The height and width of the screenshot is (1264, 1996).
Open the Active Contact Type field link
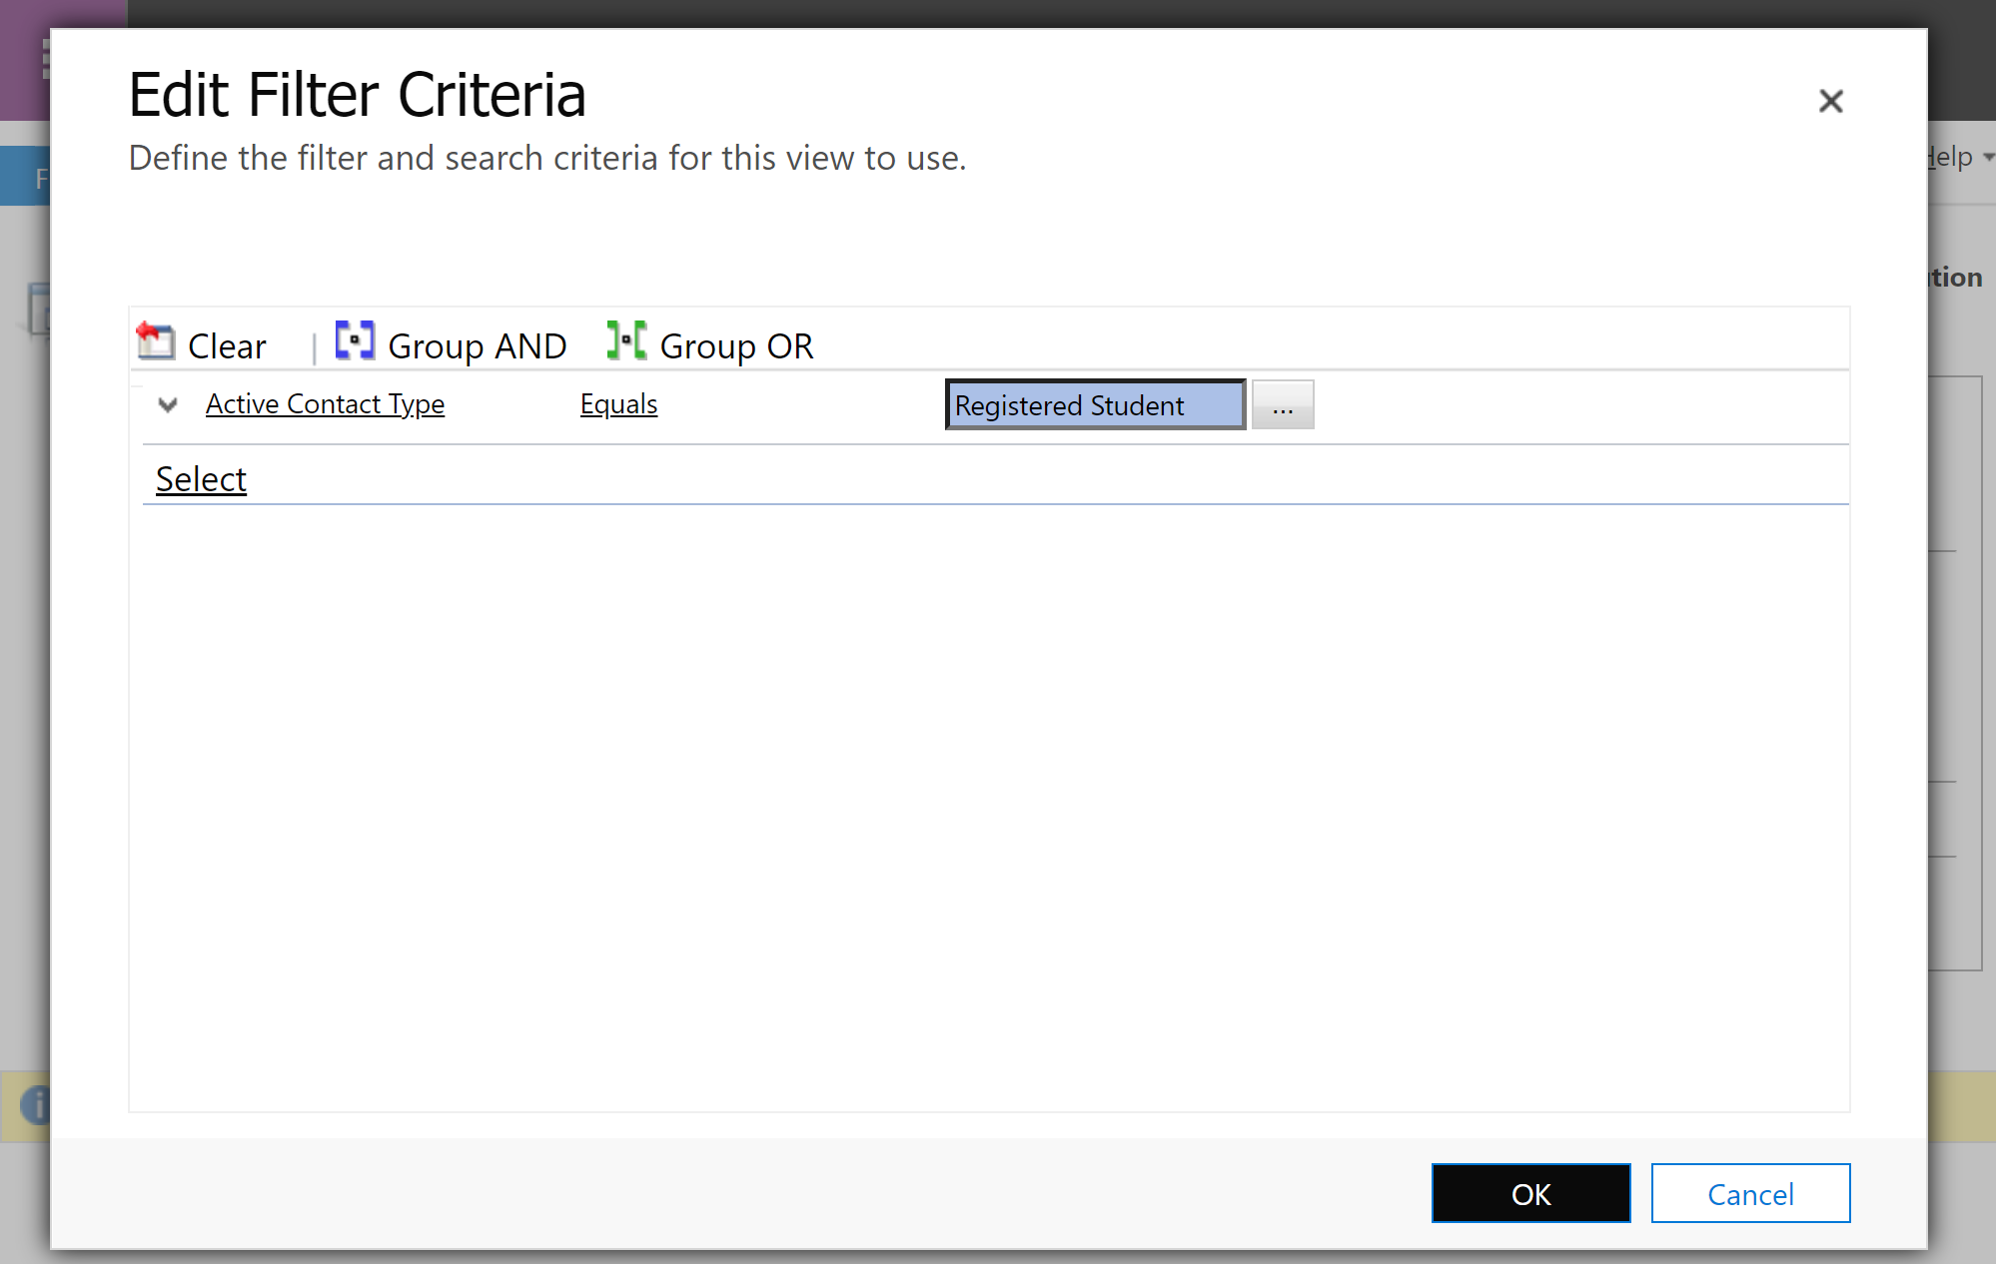click(x=325, y=404)
